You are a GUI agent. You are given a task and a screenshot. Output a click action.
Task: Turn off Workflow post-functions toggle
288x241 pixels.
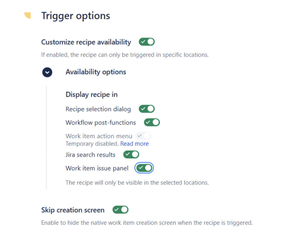coord(152,122)
